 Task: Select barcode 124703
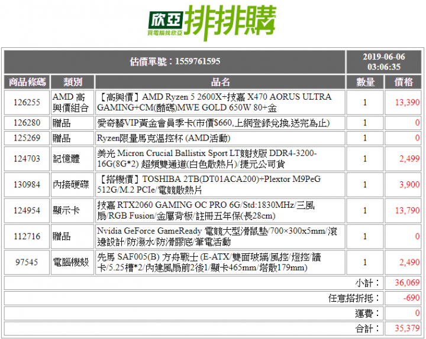27,159
